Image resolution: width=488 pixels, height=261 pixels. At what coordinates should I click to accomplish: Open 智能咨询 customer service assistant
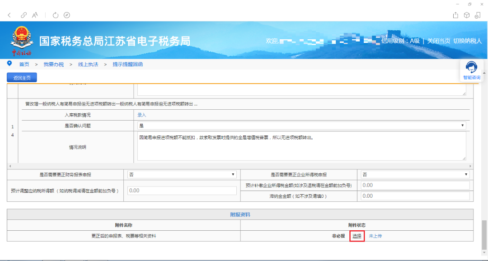pyautogui.click(x=472, y=70)
